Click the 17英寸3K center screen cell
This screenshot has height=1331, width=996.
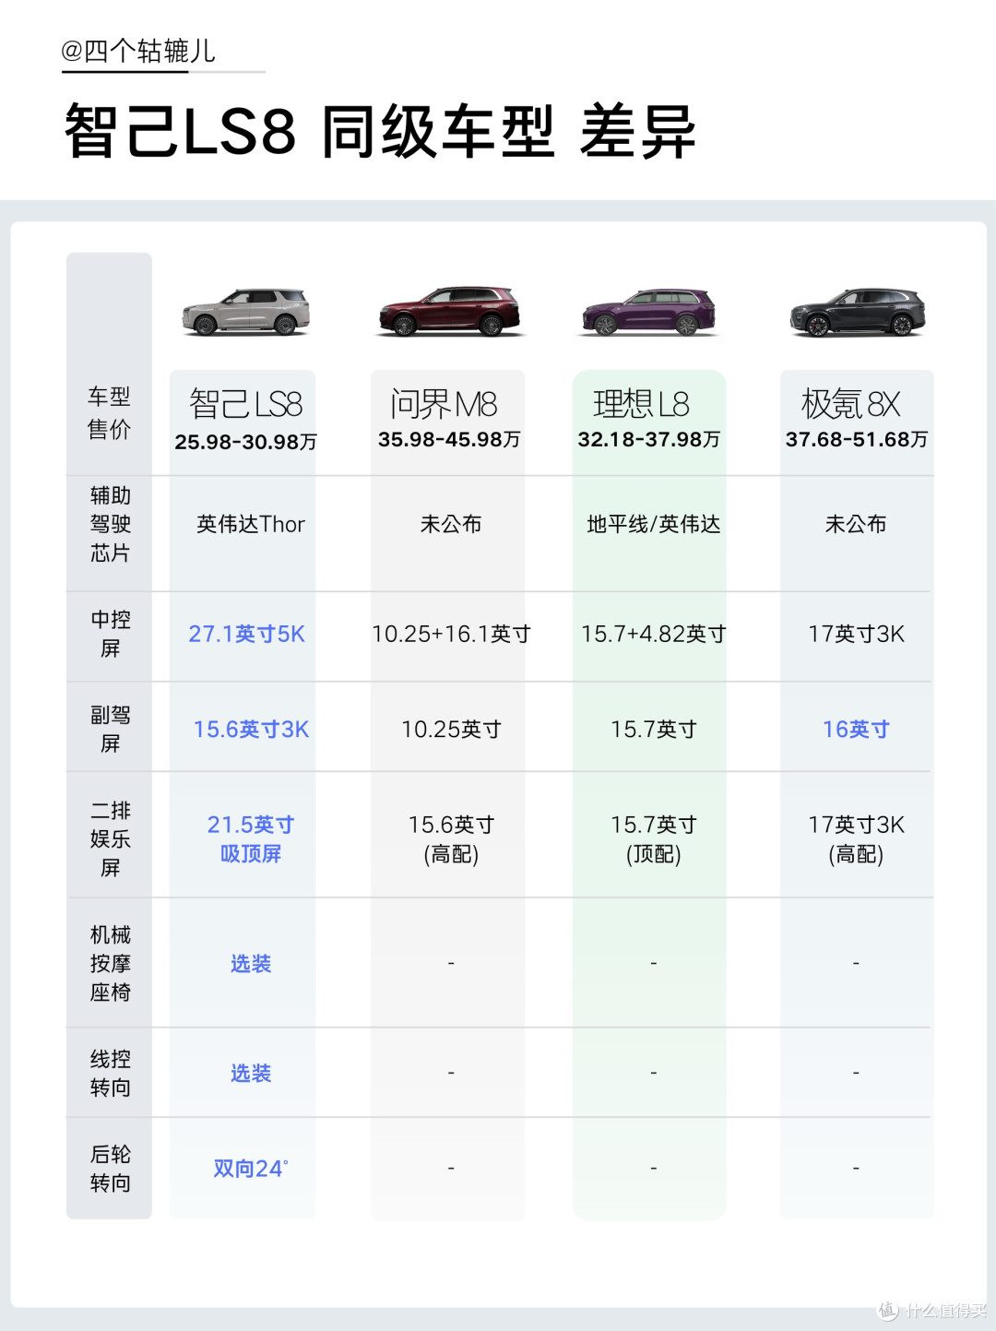click(856, 634)
